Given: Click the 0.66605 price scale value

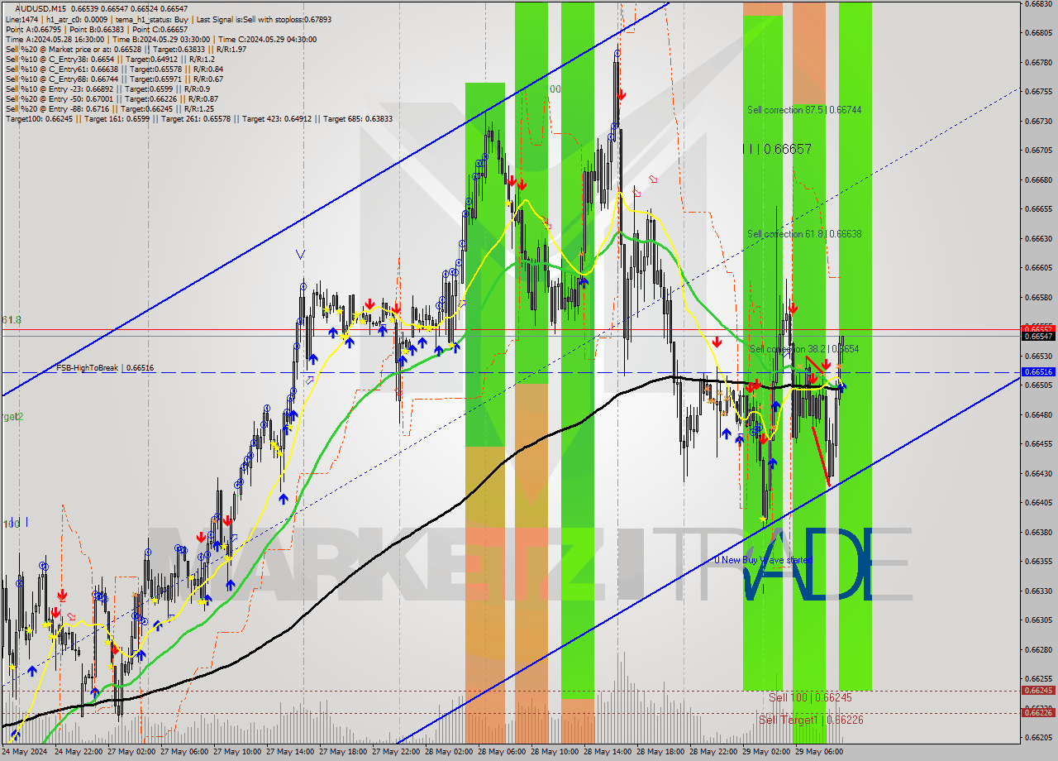Looking at the screenshot, I should 1038,267.
